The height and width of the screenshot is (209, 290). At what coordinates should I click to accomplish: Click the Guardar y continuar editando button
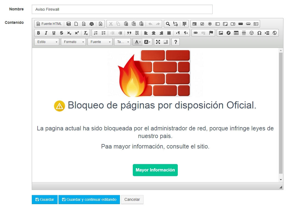pyautogui.click(x=89, y=199)
